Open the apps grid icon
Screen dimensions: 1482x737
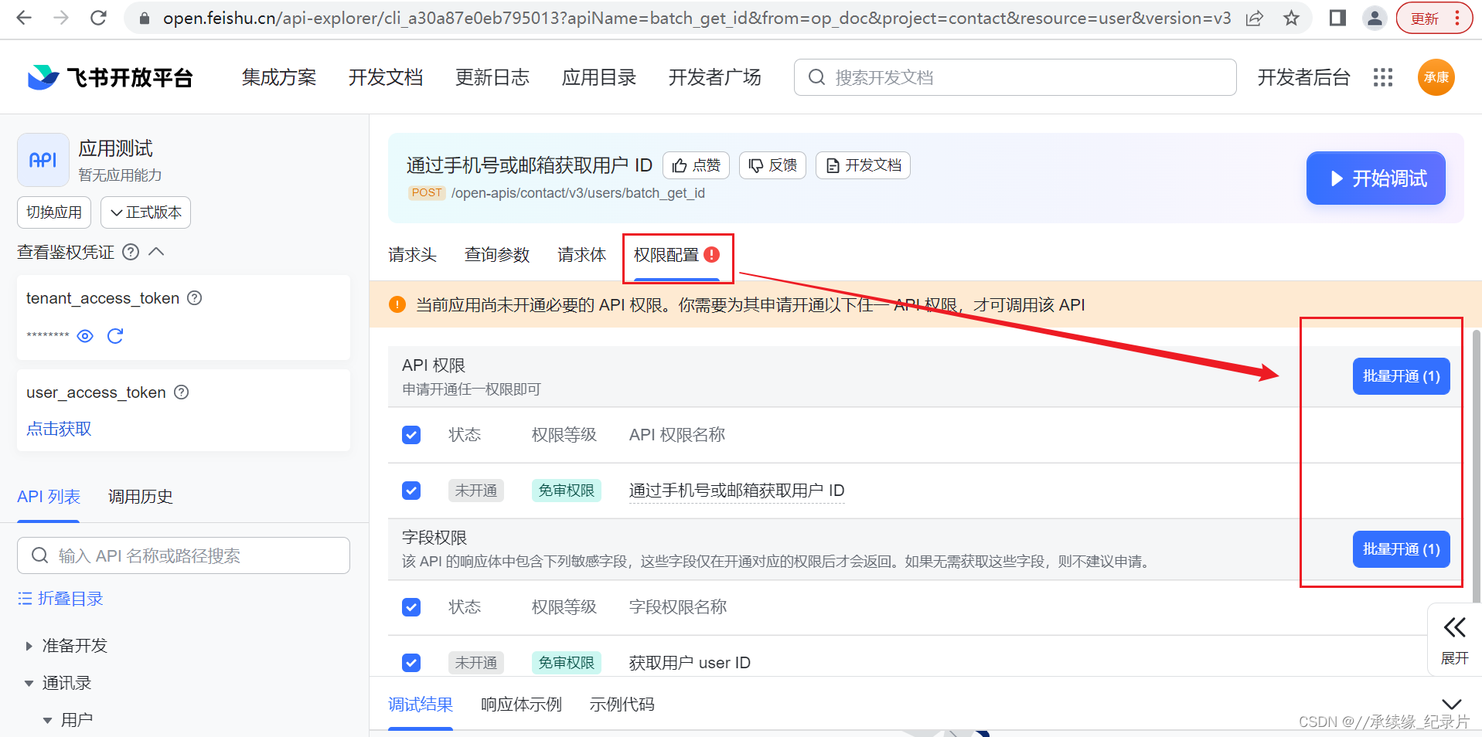1383,77
